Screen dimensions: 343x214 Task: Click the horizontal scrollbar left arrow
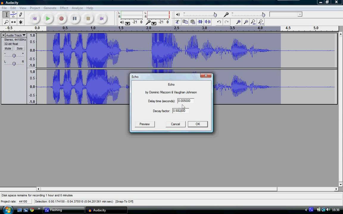tap(38, 189)
